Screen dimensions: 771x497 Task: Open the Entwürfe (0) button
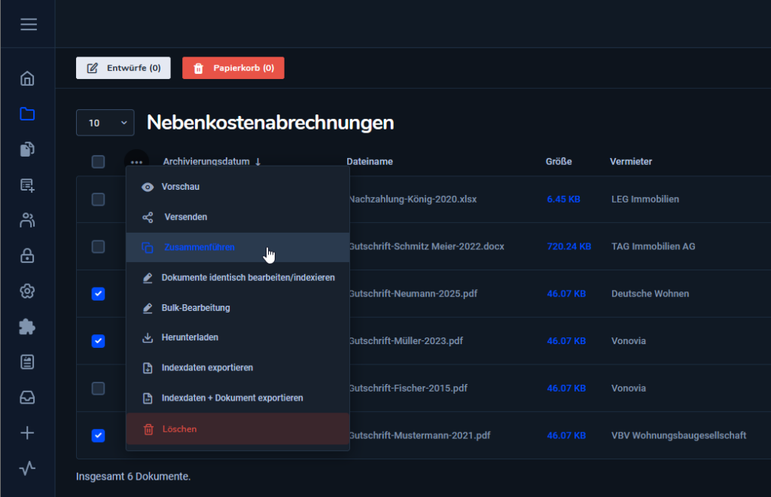[x=123, y=68]
